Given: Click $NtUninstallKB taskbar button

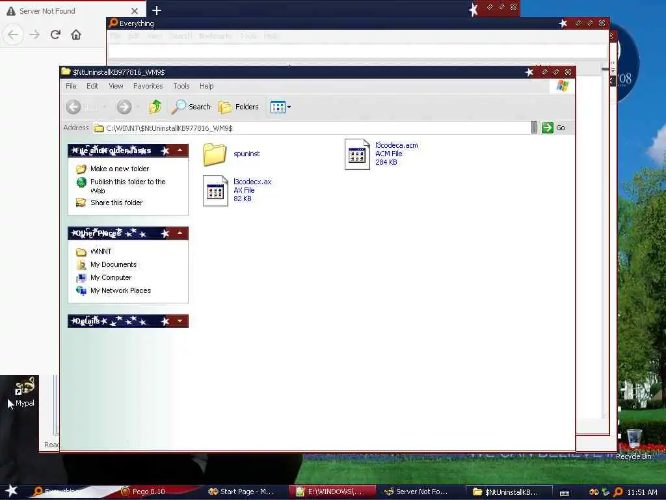Looking at the screenshot, I should 508,492.
